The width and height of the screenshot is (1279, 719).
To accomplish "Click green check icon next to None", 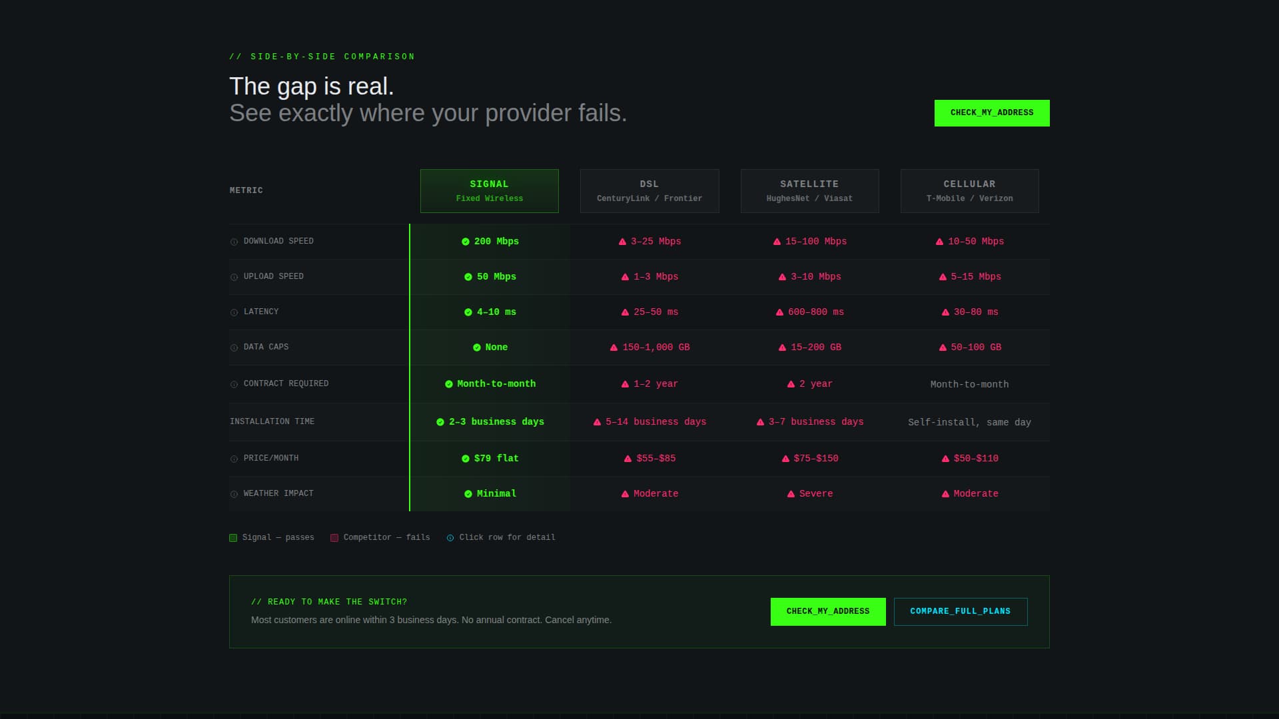I will [477, 348].
